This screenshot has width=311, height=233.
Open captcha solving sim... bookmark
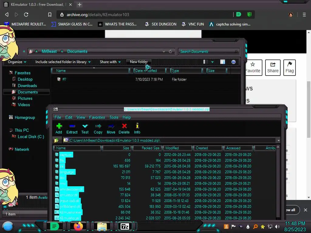click(x=230, y=24)
